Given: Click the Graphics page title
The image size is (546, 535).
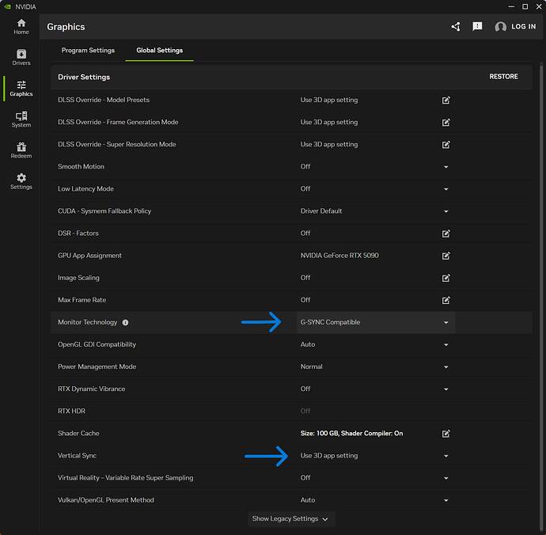Looking at the screenshot, I should click(66, 27).
